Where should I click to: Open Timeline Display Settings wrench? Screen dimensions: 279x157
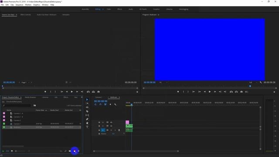coord(115,105)
